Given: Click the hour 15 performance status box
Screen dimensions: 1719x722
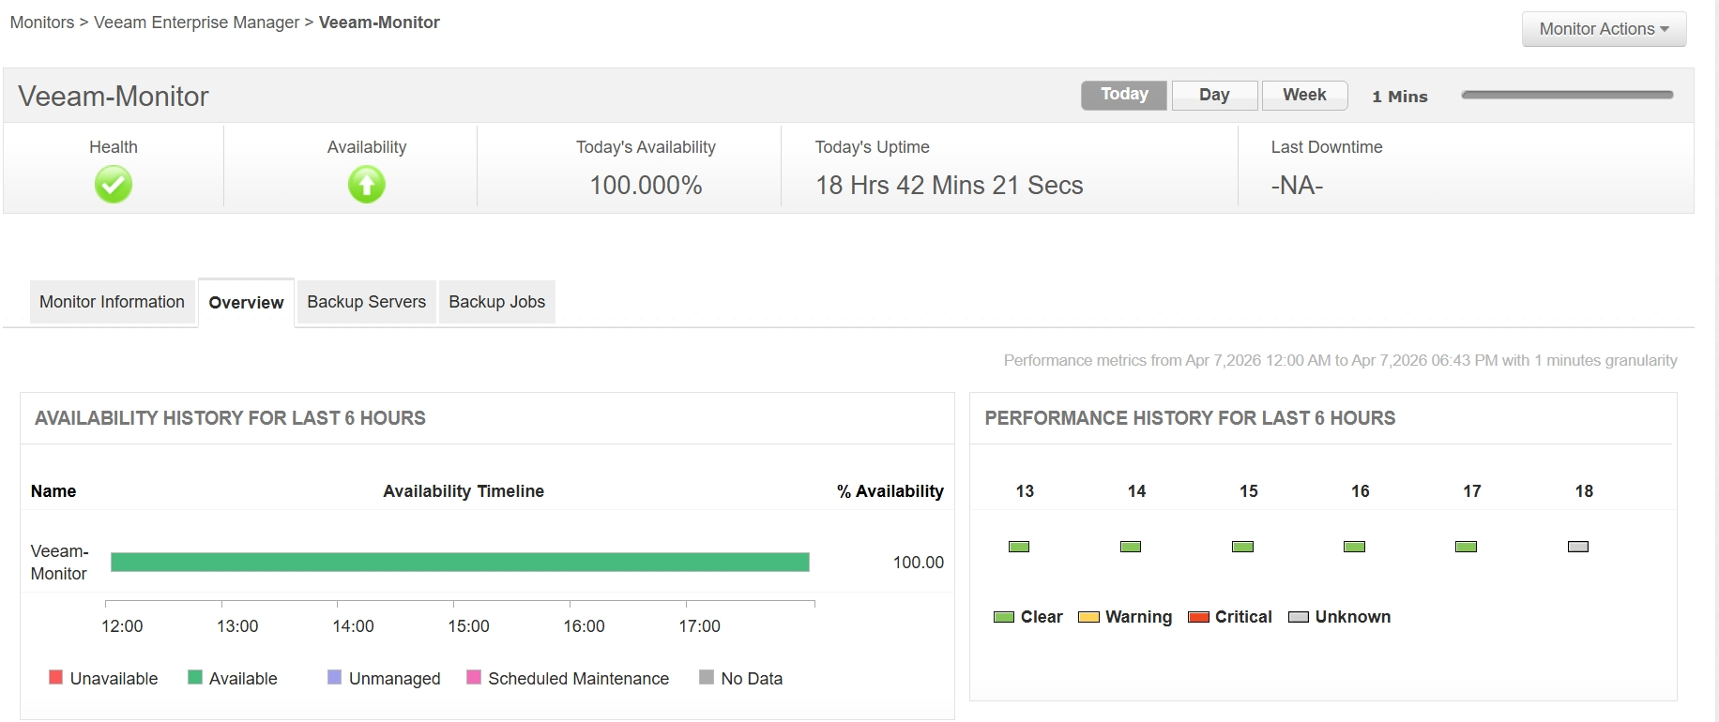Looking at the screenshot, I should 1242,547.
